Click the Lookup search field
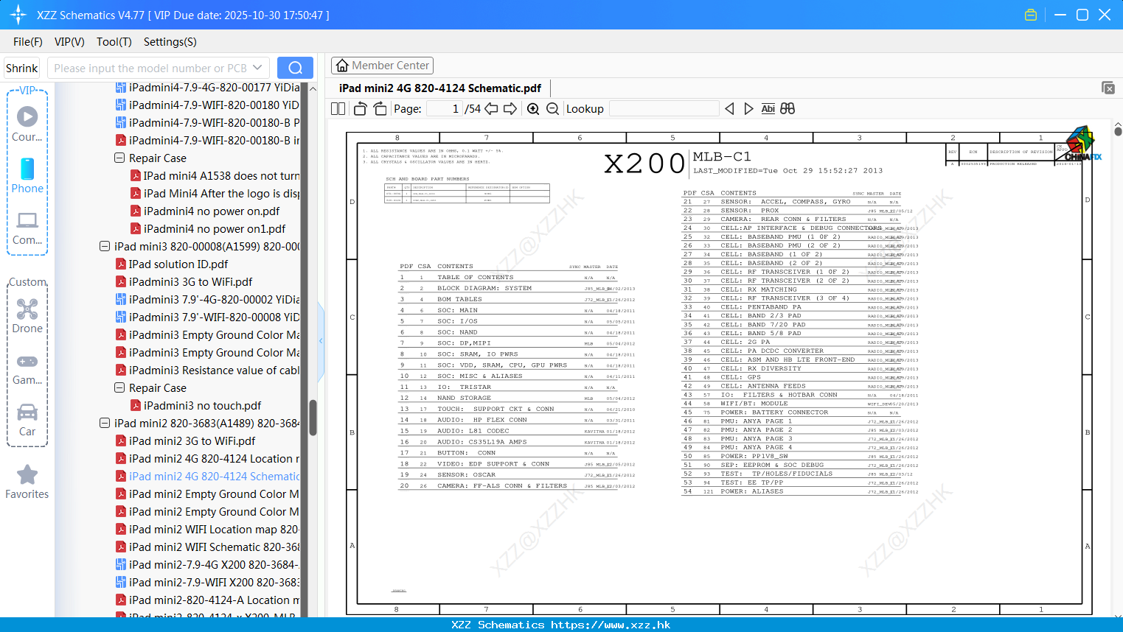This screenshot has height=632, width=1123. click(x=664, y=109)
